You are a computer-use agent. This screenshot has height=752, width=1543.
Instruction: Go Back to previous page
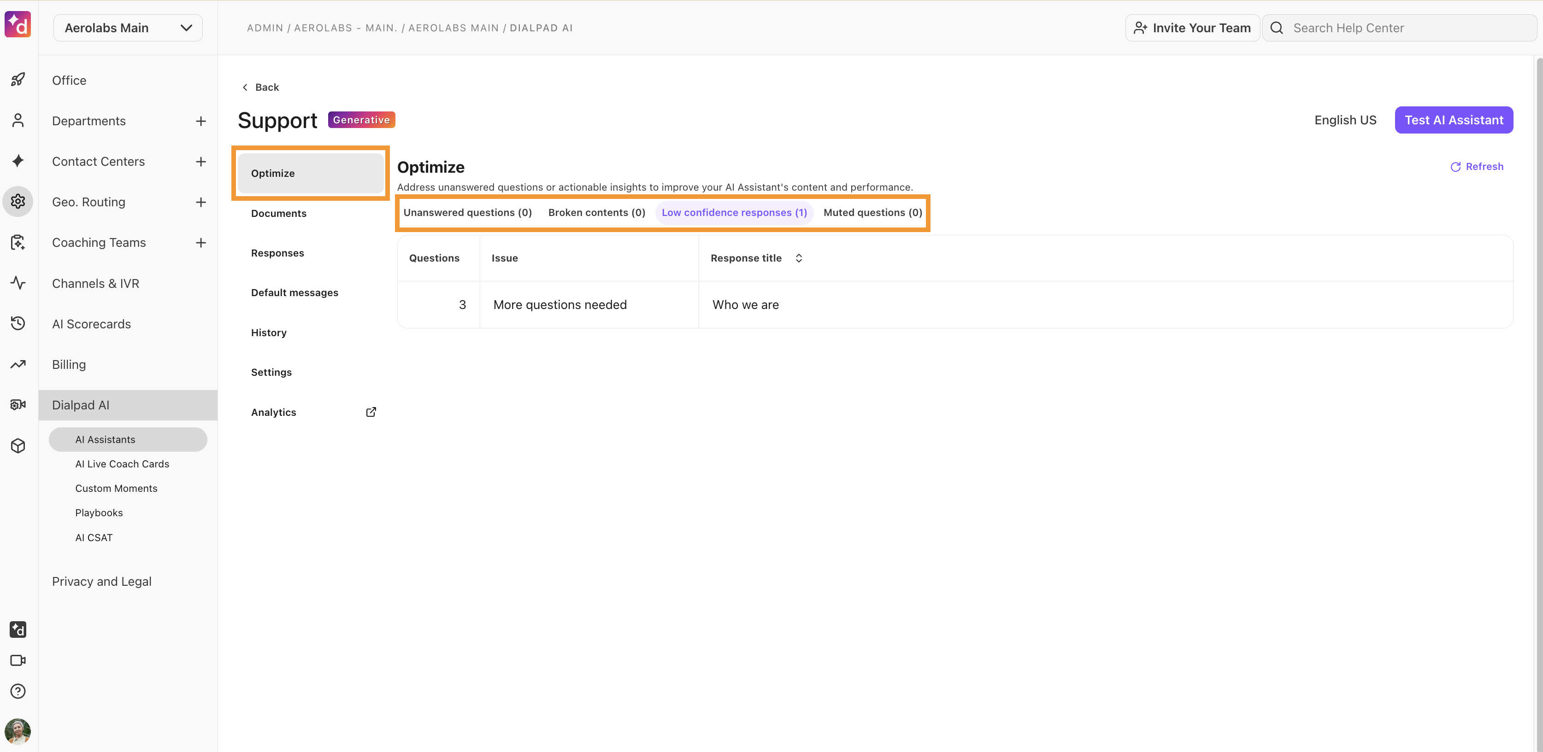click(260, 87)
